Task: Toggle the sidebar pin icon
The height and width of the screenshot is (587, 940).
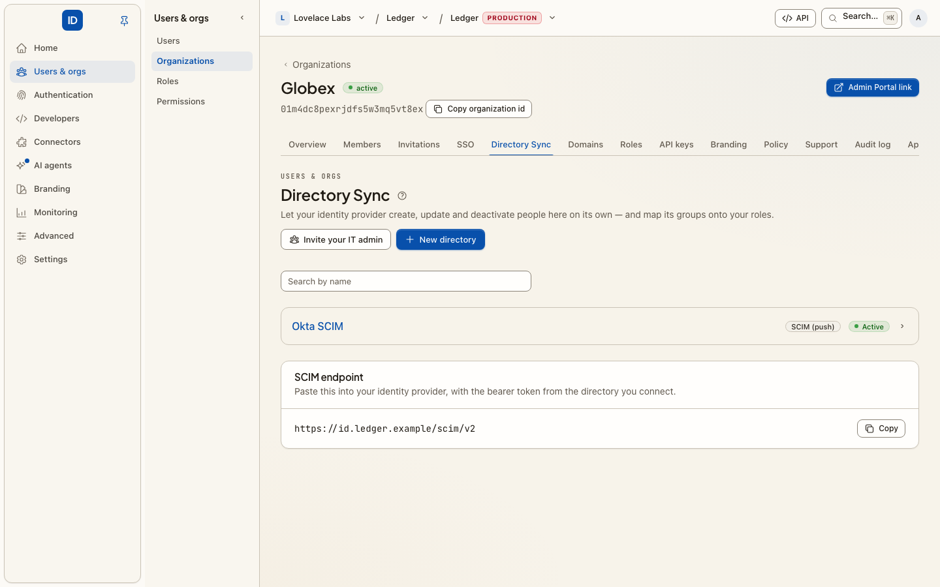Action: pos(124,21)
